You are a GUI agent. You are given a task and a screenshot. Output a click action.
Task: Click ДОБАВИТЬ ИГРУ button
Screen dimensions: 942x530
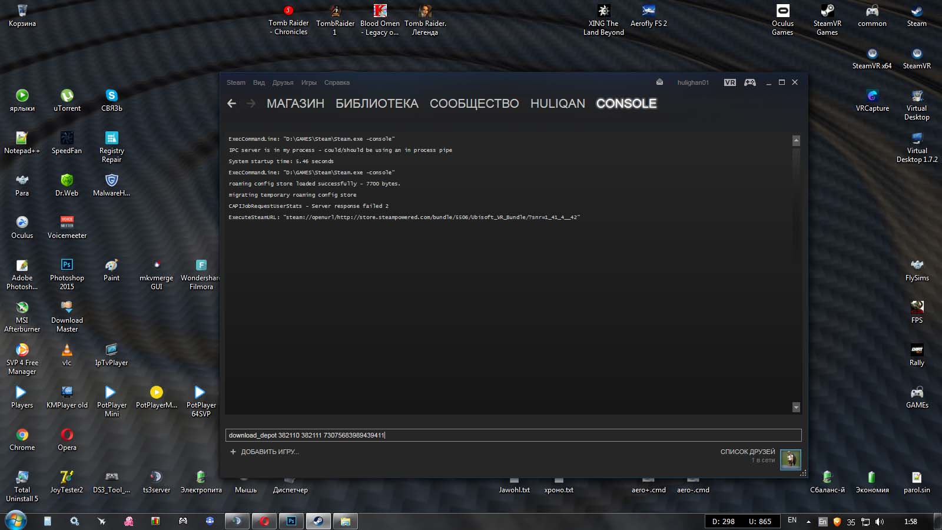[264, 452]
